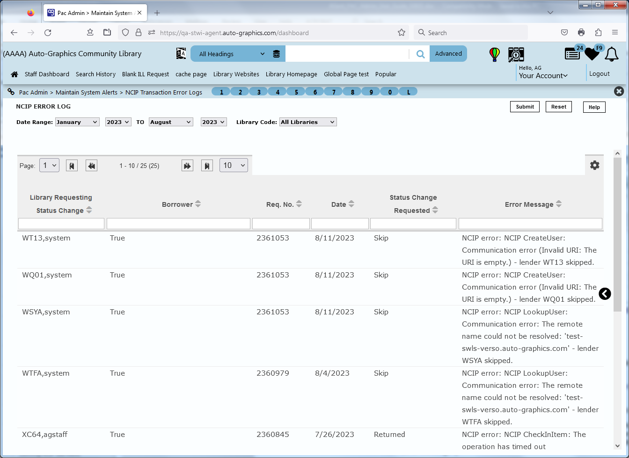Screen dimensions: 629x458
Task: Go to previous page of results
Action: tap(92, 166)
